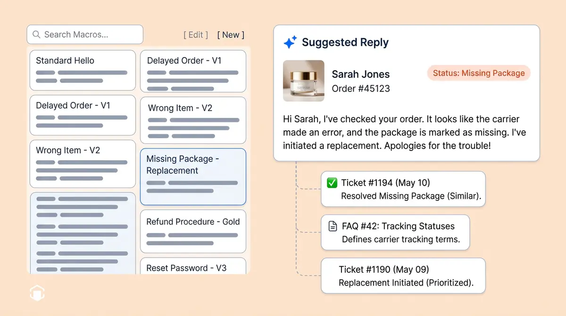
Task: Select the Missing Package - Replacement macro
Action: (192, 176)
